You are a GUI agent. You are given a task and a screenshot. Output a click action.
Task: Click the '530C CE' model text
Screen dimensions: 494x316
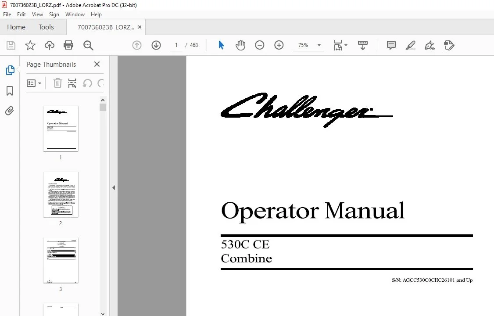245,244
